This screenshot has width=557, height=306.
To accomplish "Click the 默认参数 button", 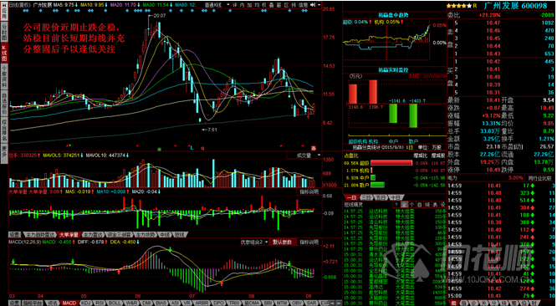I will 282,242.
